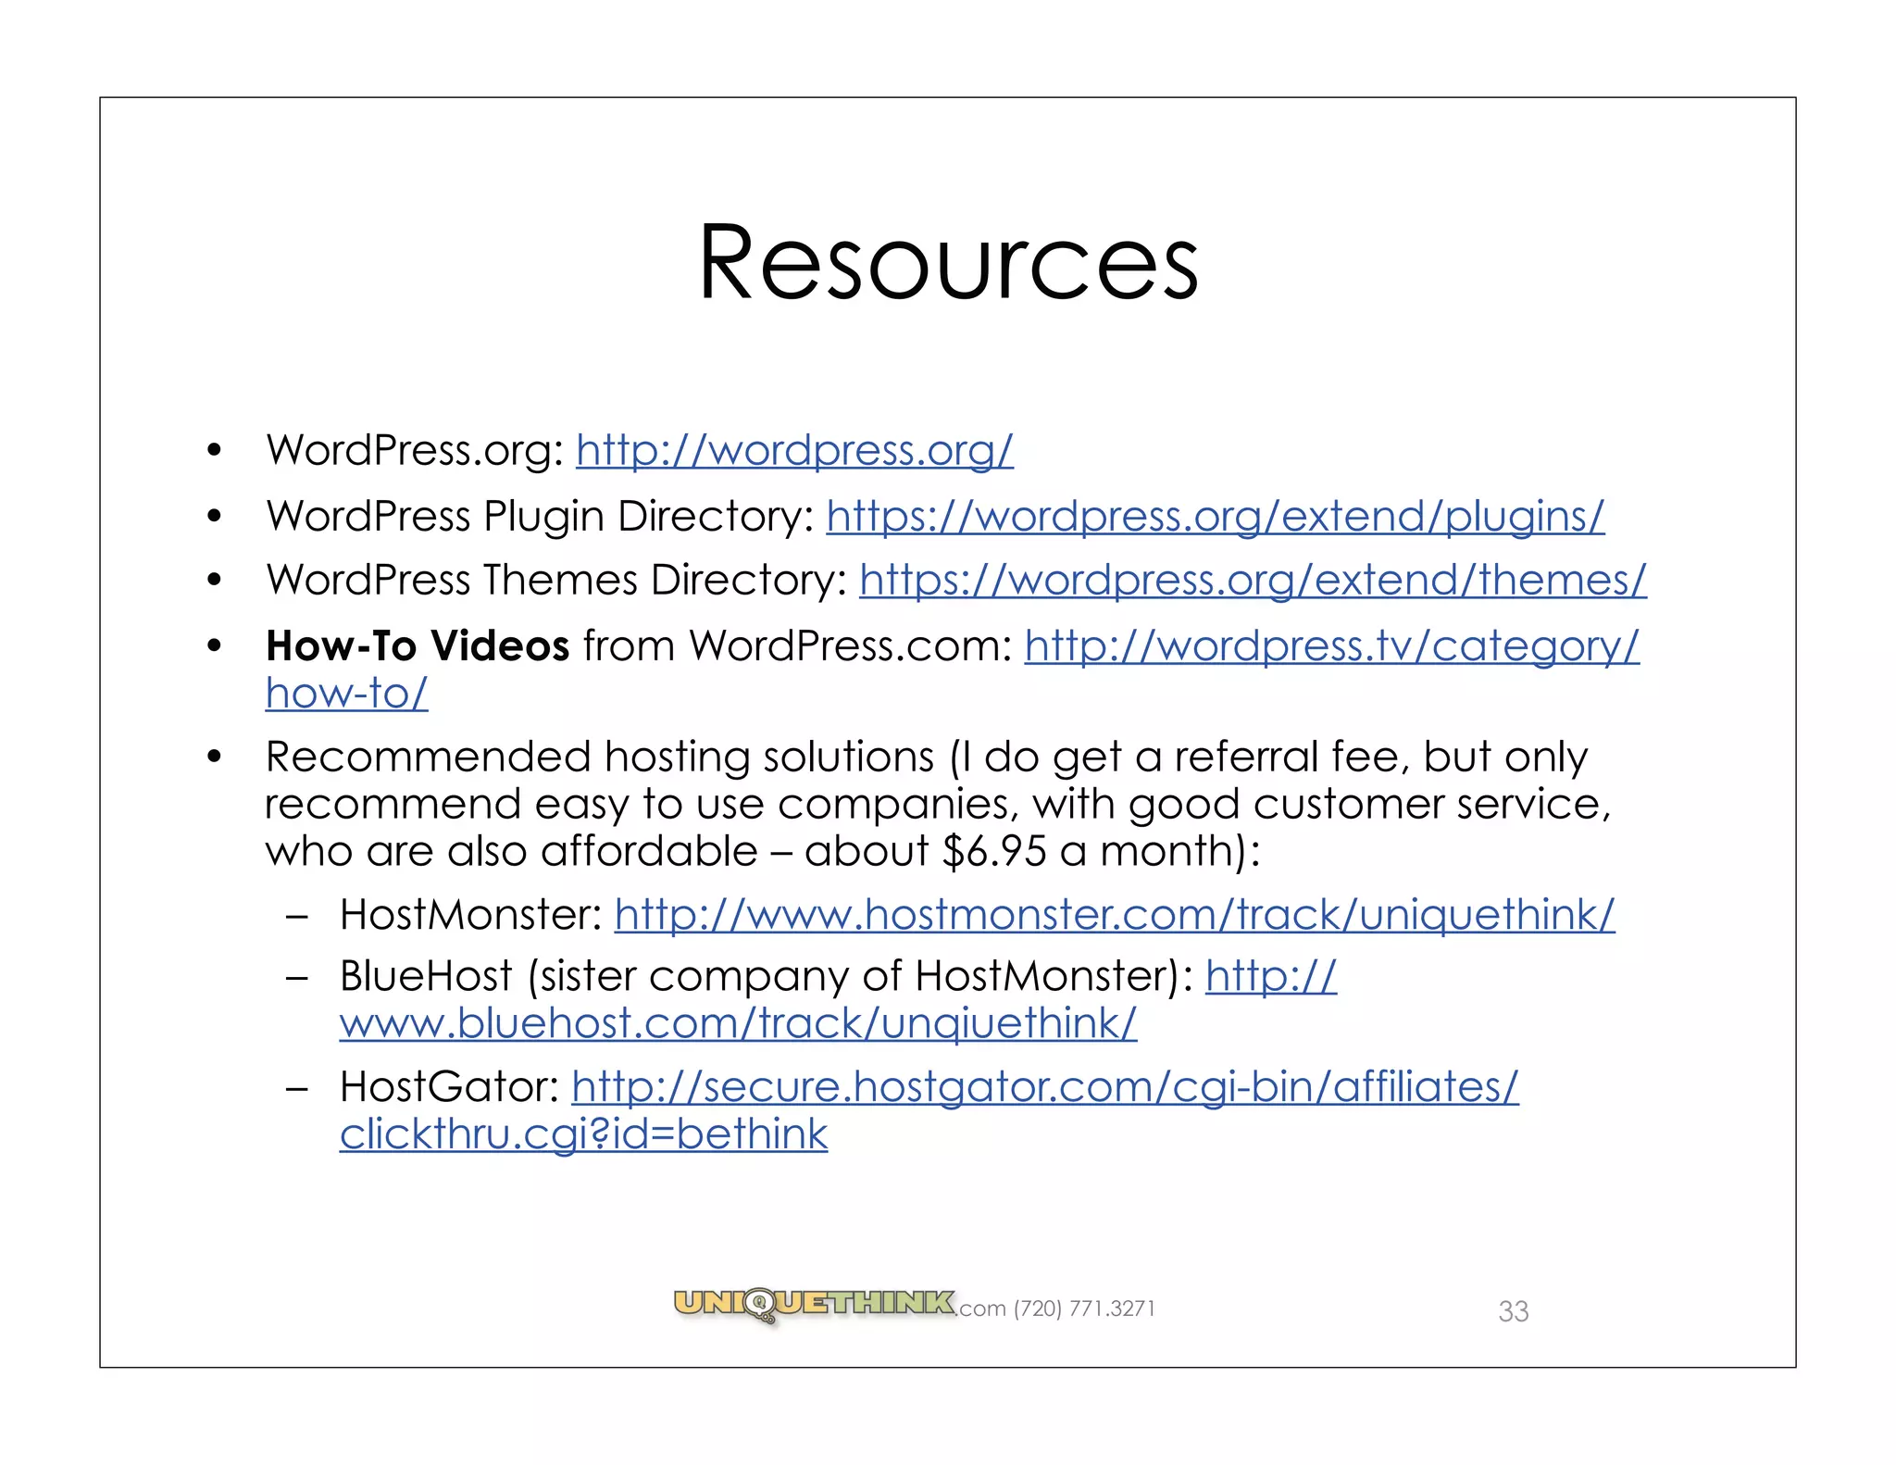Click the WordPress.org: label text
1896x1465 pixels.
415,451
